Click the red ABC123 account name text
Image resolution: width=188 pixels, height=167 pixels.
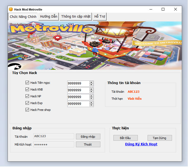(133, 92)
